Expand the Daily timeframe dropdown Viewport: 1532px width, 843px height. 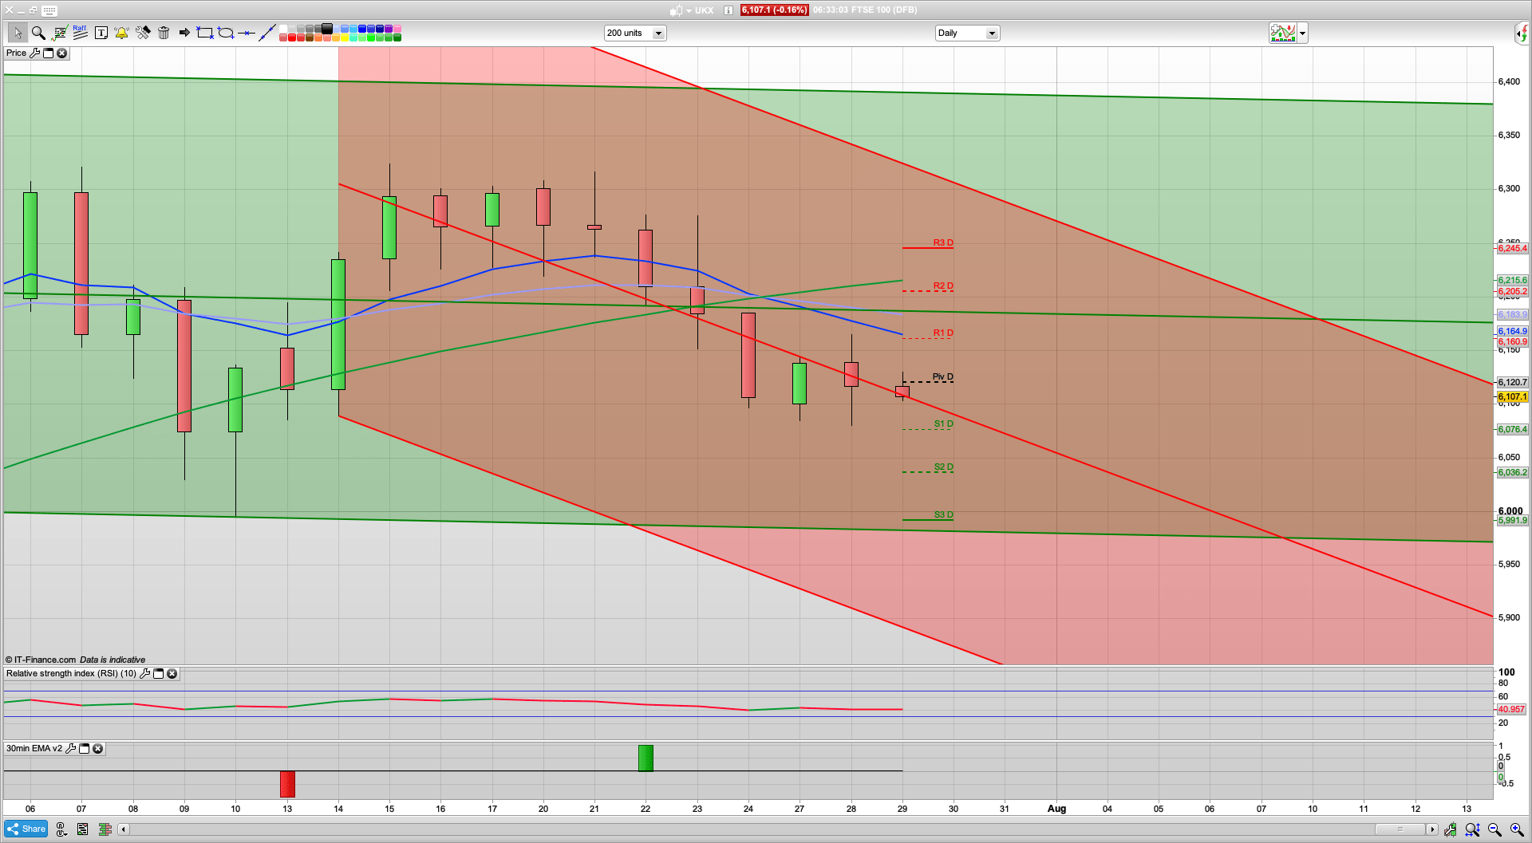(991, 33)
